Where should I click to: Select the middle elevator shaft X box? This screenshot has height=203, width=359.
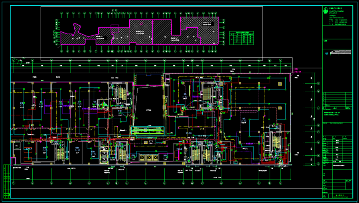point(149,157)
